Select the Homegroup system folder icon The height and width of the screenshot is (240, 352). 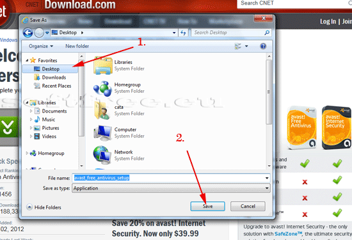102,88
